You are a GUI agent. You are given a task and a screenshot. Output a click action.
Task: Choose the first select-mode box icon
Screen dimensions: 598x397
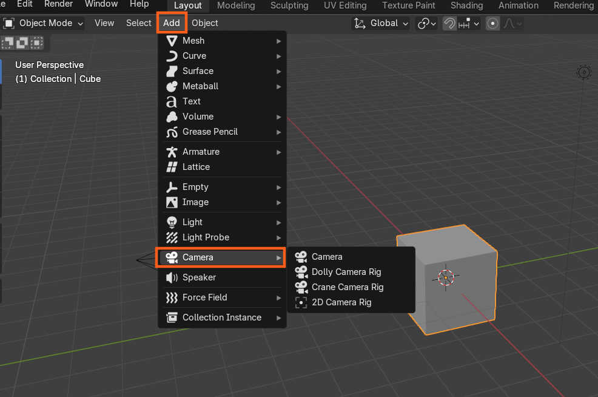click(x=8, y=42)
